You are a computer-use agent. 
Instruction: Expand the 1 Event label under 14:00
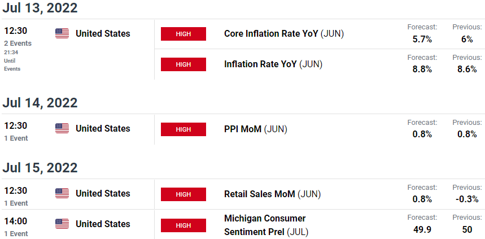pos(16,233)
